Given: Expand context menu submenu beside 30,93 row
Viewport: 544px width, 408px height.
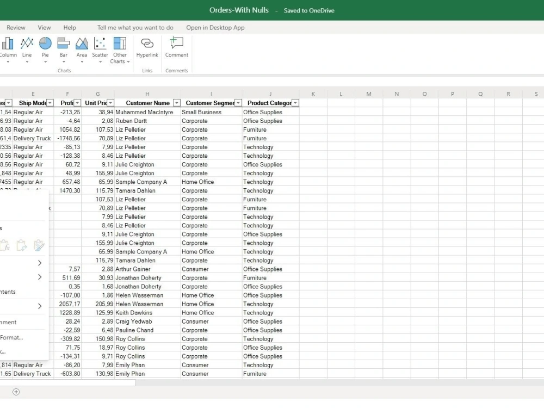Looking at the screenshot, I should (x=40, y=277).
